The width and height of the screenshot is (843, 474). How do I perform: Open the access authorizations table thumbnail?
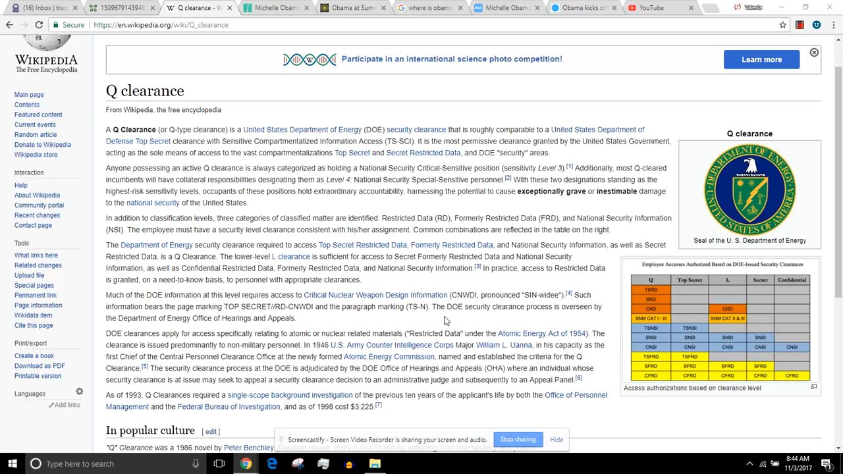coord(721,320)
